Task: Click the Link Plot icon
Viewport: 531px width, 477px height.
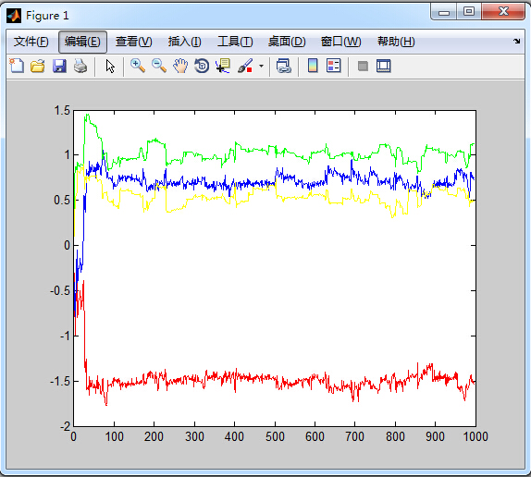Action: click(x=283, y=66)
